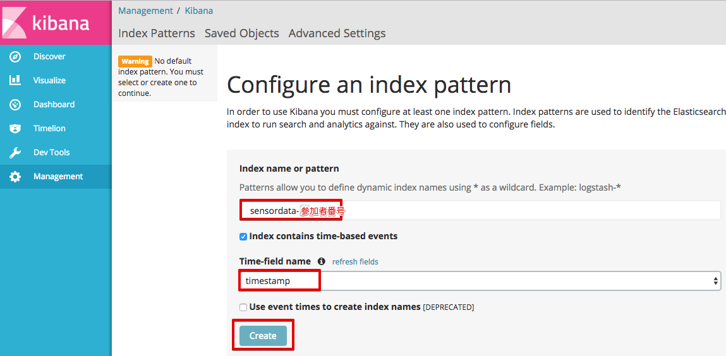Click the refresh fields link
Image resolution: width=726 pixels, height=356 pixels.
click(355, 262)
